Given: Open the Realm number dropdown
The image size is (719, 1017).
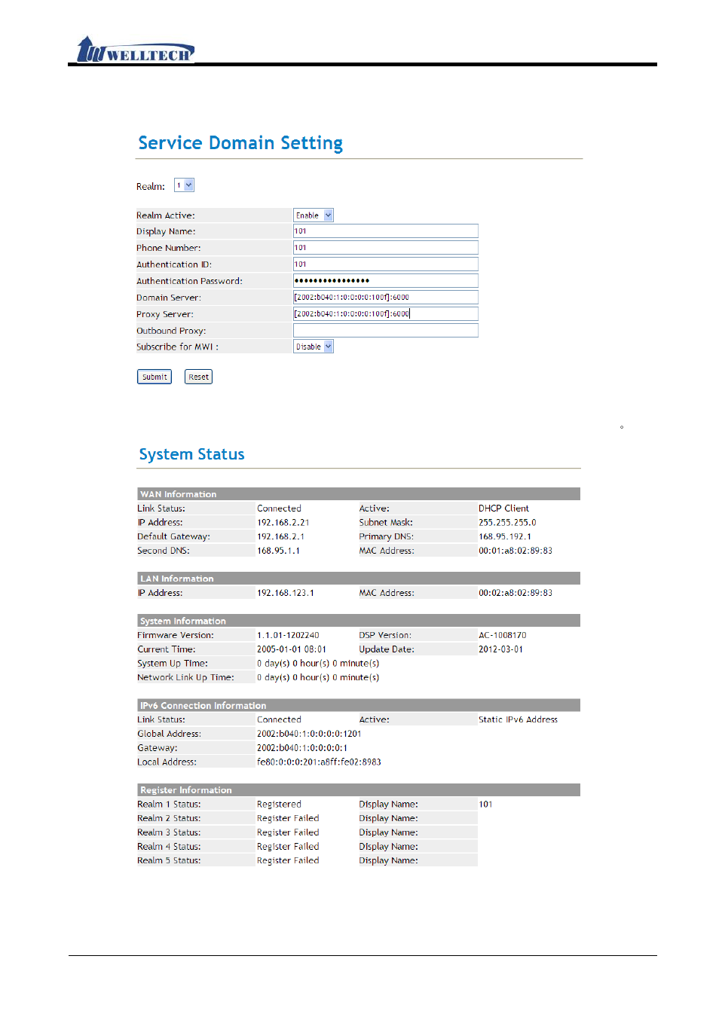Looking at the screenshot, I should [185, 185].
